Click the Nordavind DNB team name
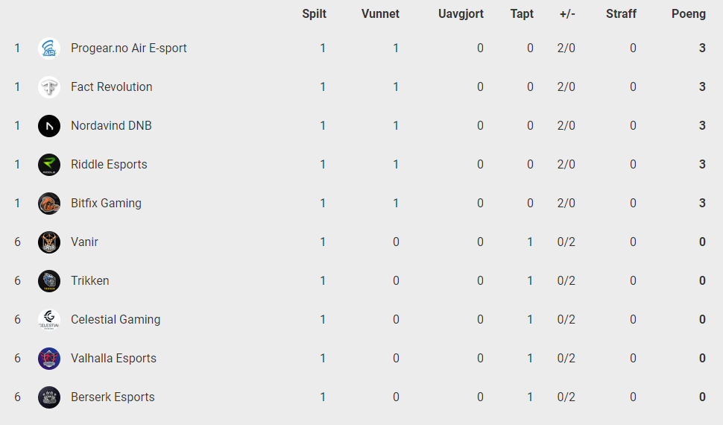Screen dimensions: 723x425 tap(111, 125)
